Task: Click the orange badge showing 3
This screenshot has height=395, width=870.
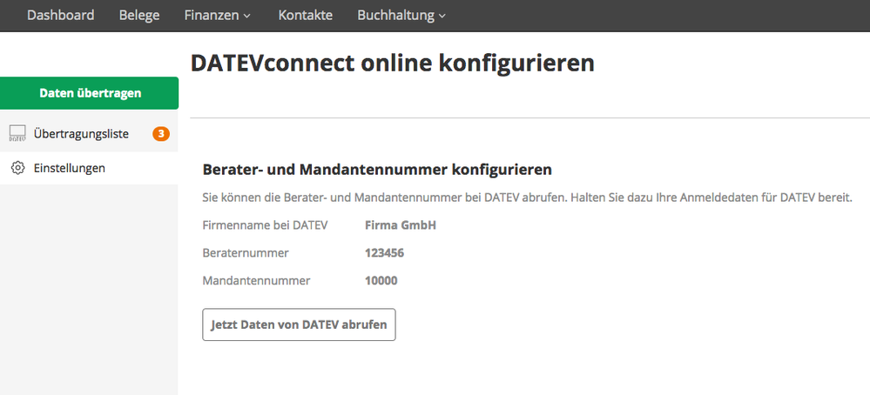Action: (161, 133)
